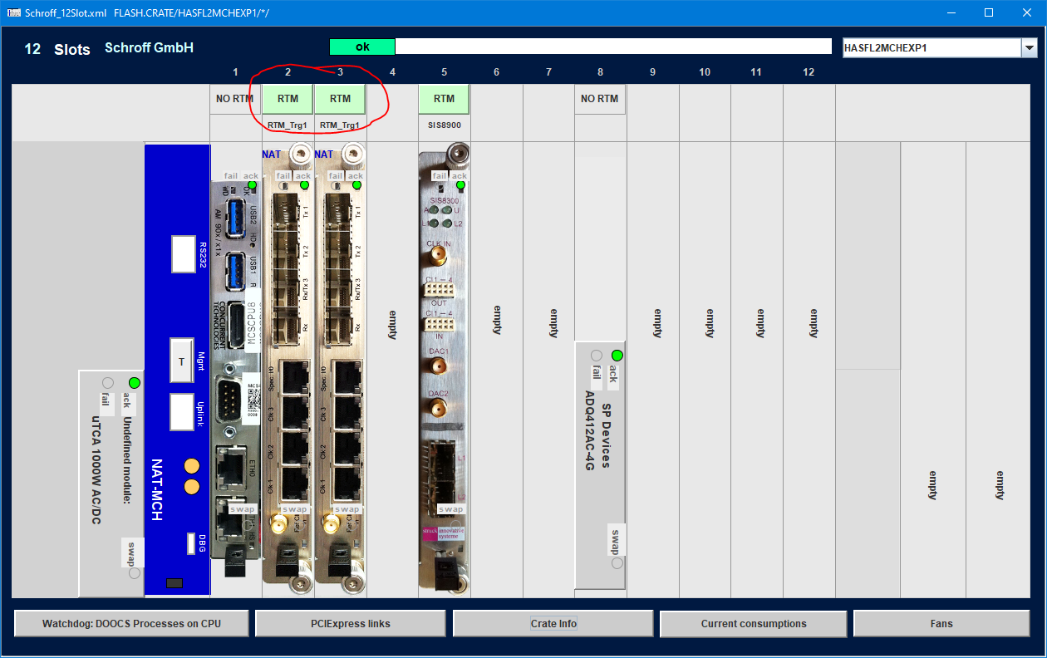This screenshot has height=658, width=1047.
Task: Click the fail label on slot 2 NAT module
Action: click(x=283, y=176)
